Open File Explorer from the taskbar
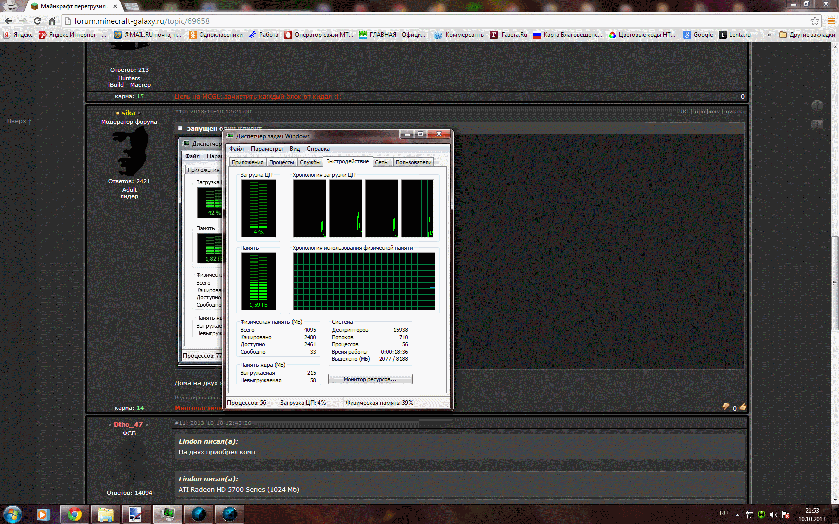The width and height of the screenshot is (839, 524). pos(106,514)
